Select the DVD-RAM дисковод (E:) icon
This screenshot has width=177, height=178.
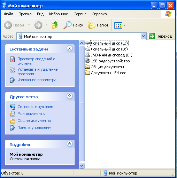(87, 55)
